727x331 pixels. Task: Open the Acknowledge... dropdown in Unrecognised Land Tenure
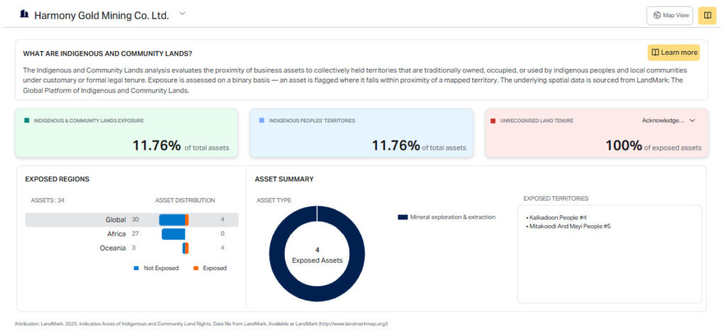click(669, 121)
